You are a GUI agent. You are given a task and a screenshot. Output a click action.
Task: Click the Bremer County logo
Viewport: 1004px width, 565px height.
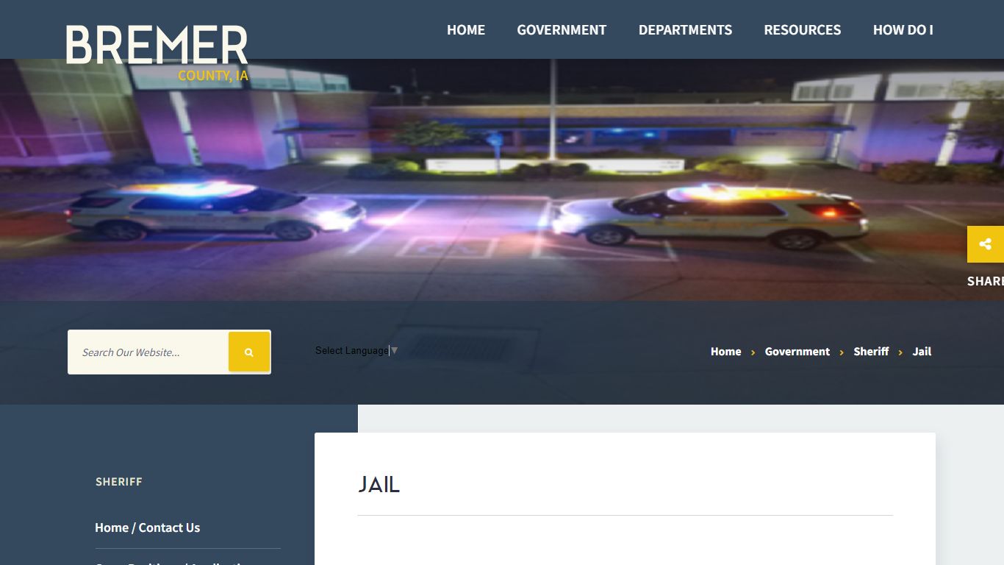(157, 51)
